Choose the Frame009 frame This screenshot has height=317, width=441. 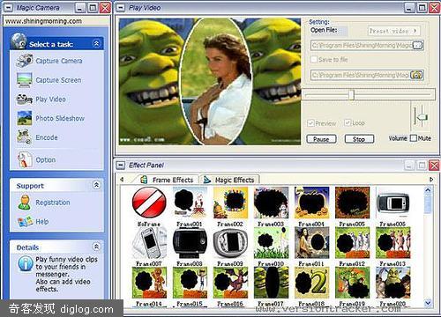coord(230,243)
